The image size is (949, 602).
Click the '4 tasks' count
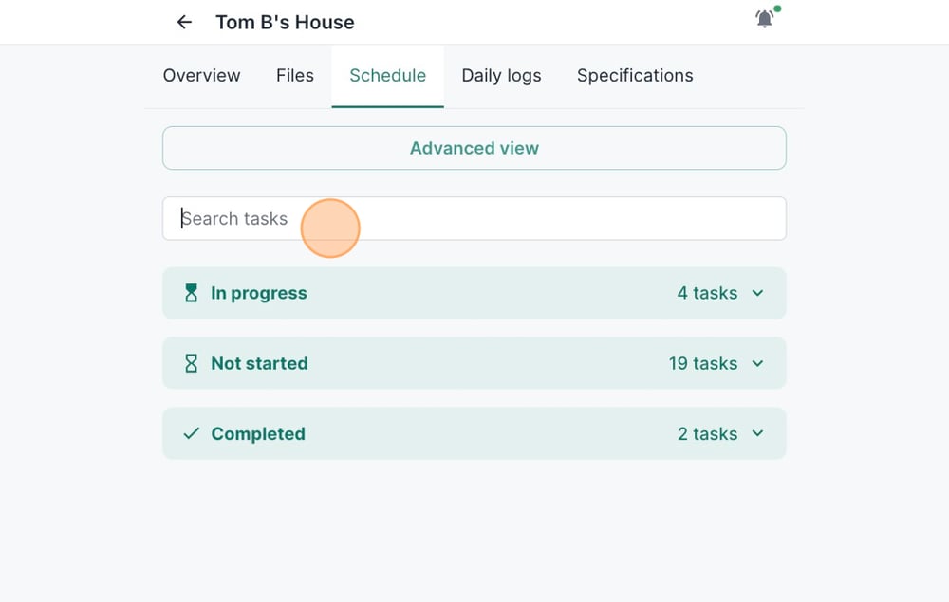point(707,293)
